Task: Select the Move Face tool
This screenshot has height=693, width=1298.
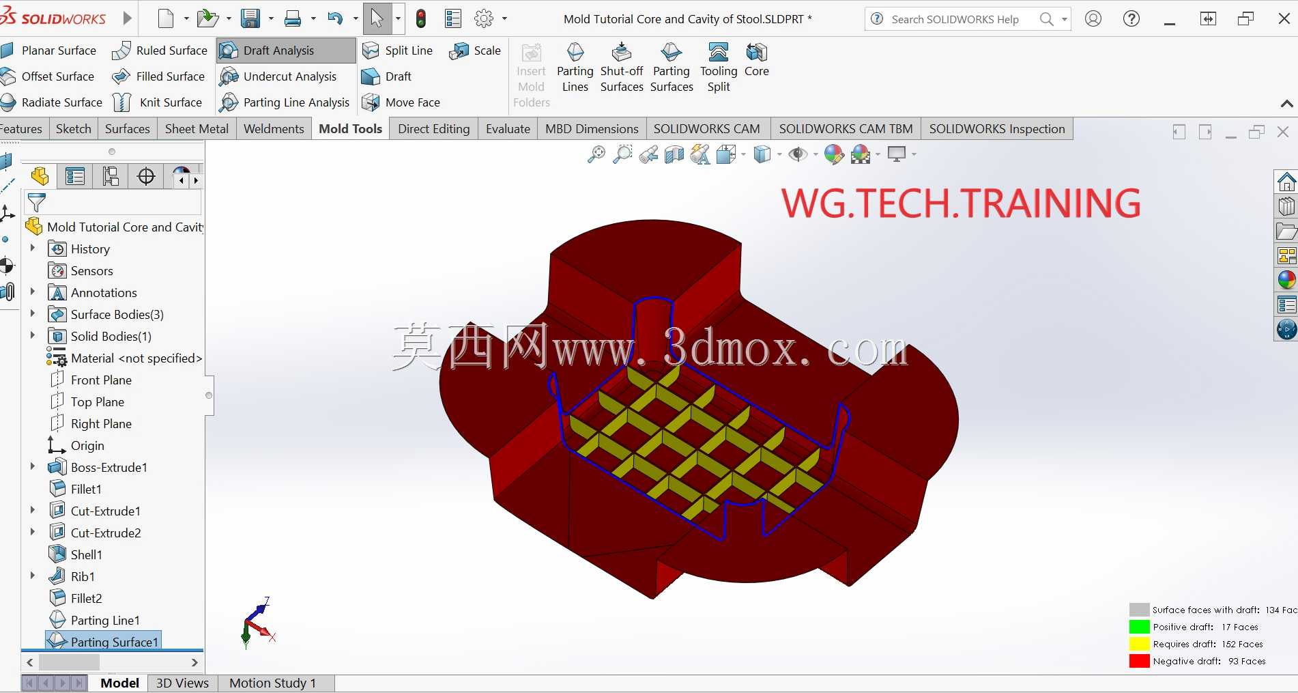Action: (401, 102)
